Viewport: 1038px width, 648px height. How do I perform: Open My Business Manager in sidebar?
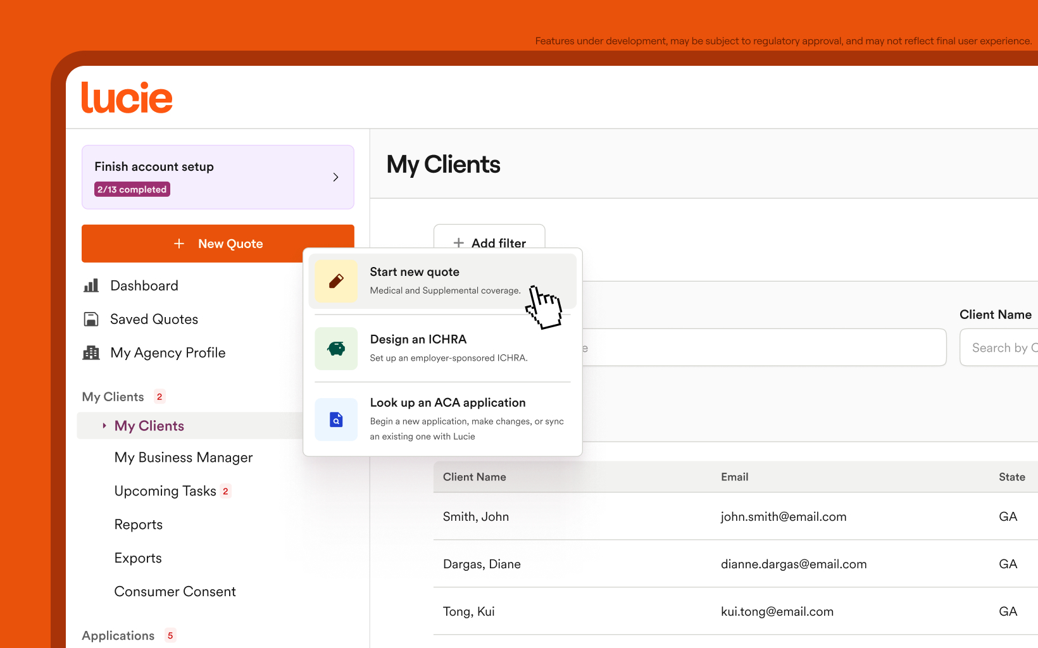[x=183, y=458]
